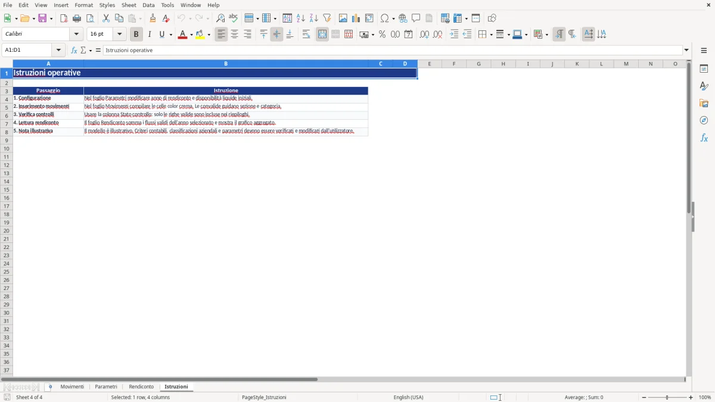Toggle Center Horizontally alignment
The width and height of the screenshot is (715, 402).
pos(234,35)
